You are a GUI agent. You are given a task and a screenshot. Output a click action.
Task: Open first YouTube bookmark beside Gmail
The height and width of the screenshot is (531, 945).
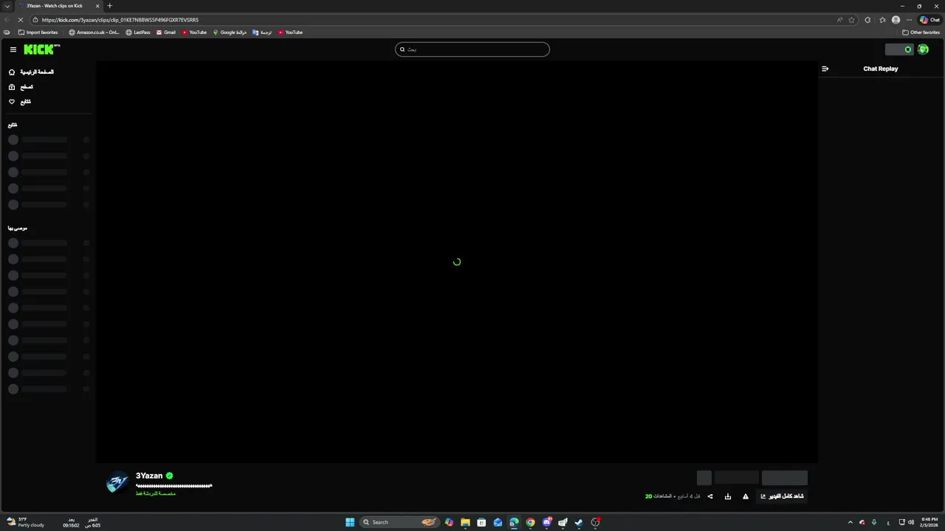tap(194, 32)
